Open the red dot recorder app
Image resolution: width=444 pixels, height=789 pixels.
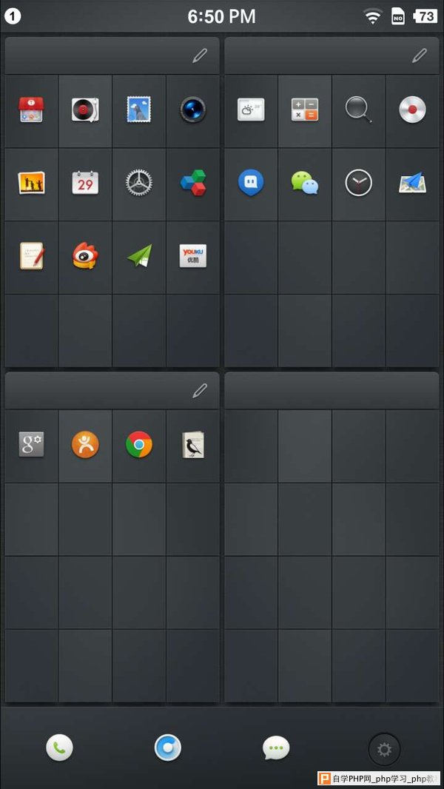(x=412, y=110)
